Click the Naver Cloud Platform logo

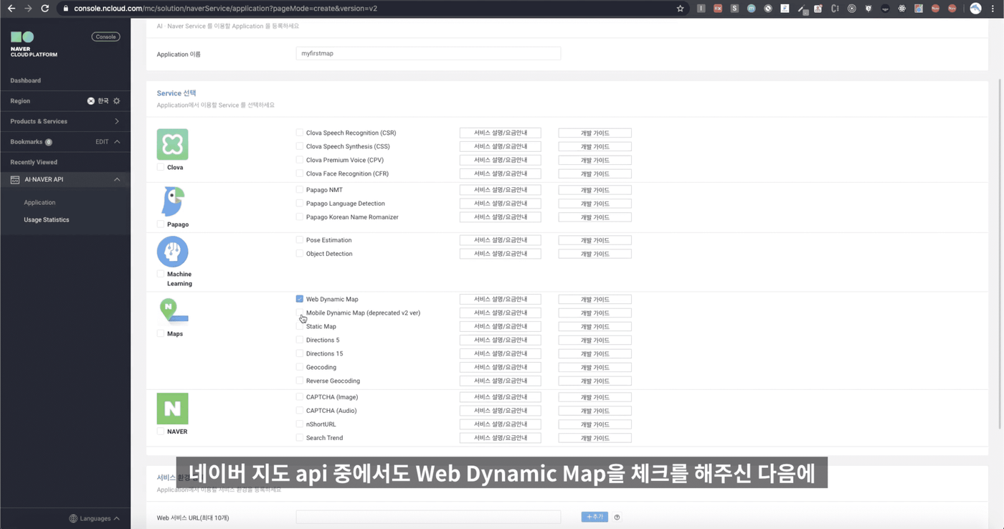click(x=33, y=44)
